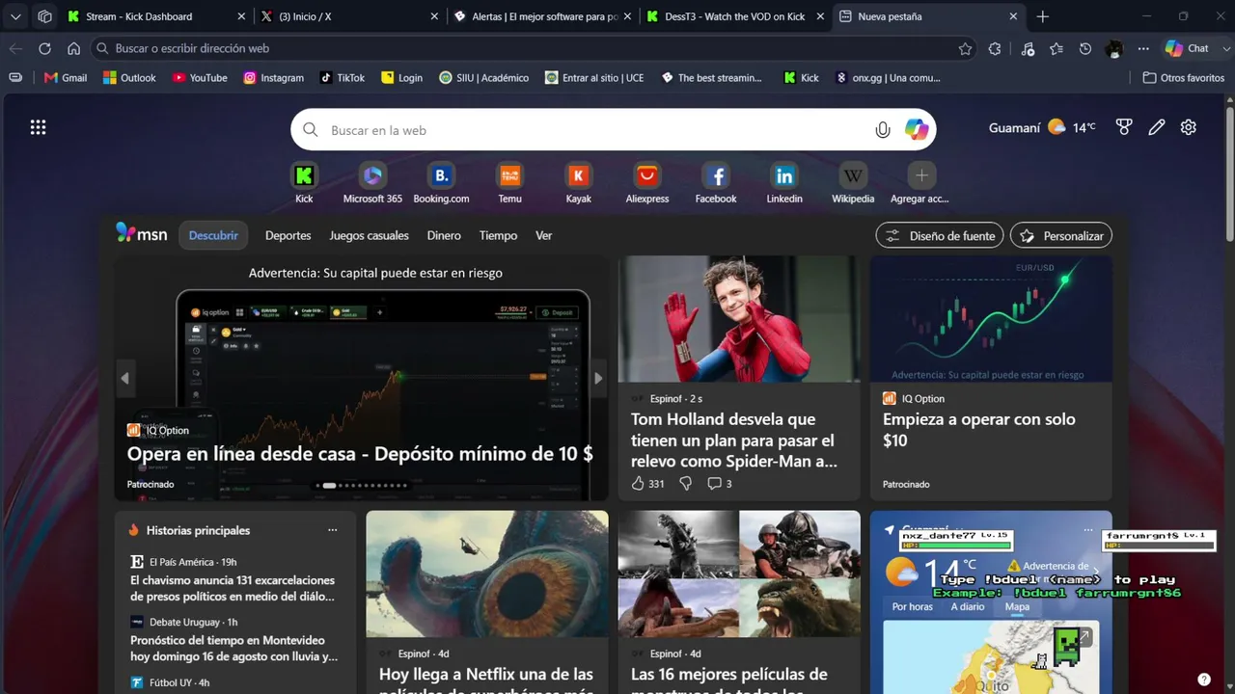Screen dimensions: 1235x694
Task: Open the YouTube bookmark
Action: (200, 78)
